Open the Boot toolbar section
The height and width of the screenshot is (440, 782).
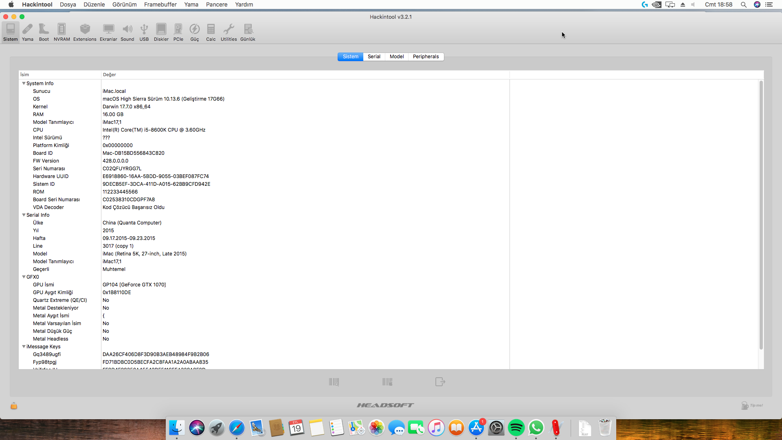44,32
